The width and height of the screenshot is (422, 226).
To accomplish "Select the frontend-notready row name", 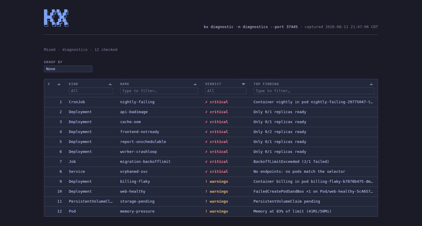I will (x=139, y=132).
